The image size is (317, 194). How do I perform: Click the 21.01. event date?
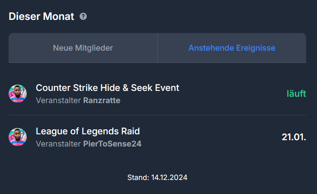[294, 137]
